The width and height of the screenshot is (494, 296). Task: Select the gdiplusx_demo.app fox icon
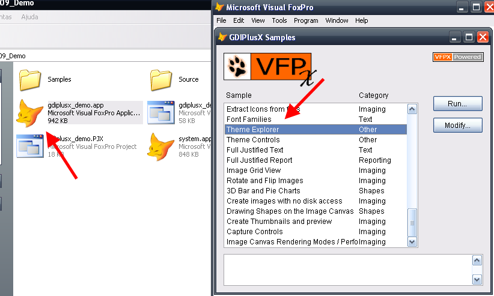pyautogui.click(x=30, y=113)
